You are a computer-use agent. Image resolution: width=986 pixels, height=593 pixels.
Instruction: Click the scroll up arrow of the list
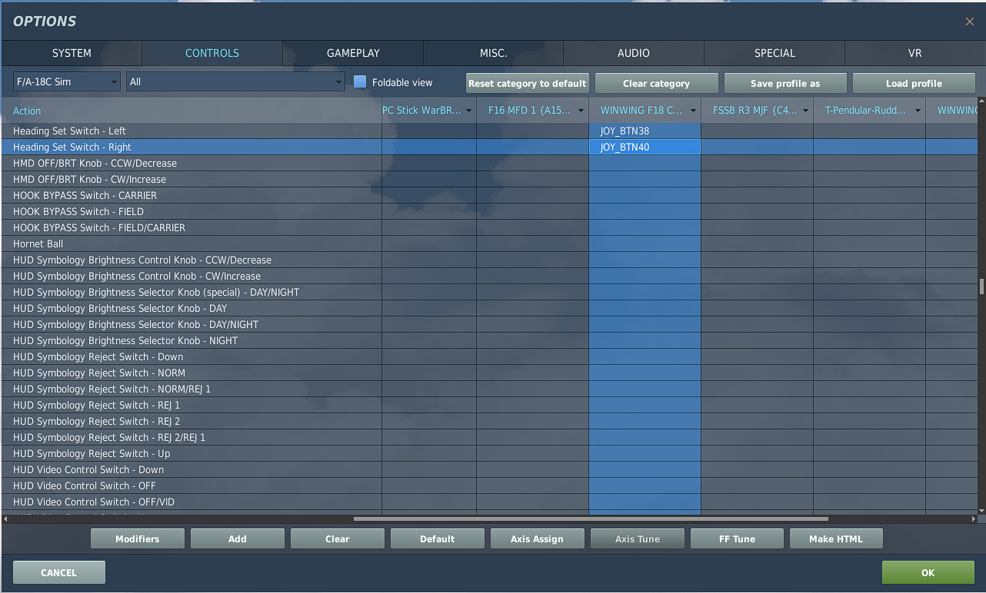981,101
